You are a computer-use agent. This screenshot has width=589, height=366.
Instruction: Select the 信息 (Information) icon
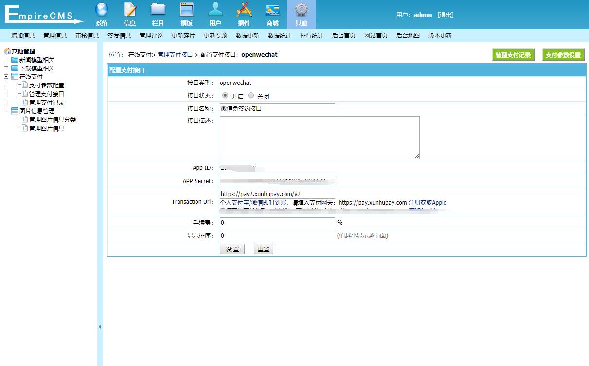tap(129, 15)
